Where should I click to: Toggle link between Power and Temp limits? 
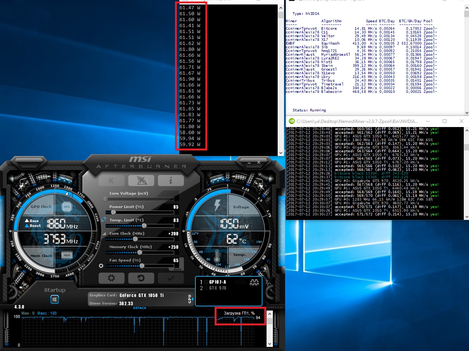(103, 219)
